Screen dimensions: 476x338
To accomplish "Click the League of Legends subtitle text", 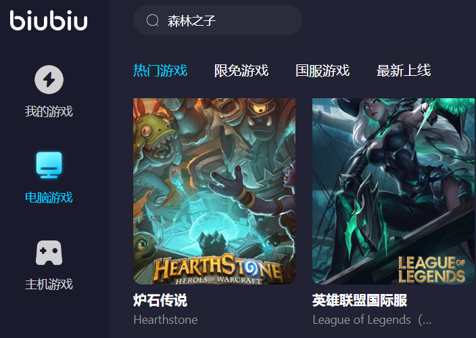I will tap(372, 320).
